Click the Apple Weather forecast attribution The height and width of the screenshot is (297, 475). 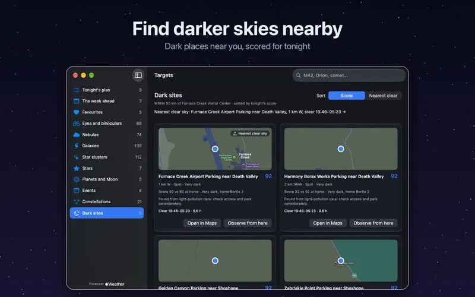click(x=107, y=284)
